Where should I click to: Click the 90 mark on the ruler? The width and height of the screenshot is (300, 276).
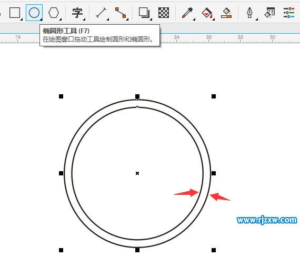pyautogui.click(x=273, y=37)
